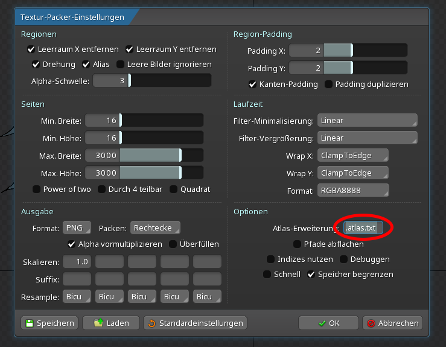
Task: Enable the Pfade abflachen checkbox
Action: 297,244
